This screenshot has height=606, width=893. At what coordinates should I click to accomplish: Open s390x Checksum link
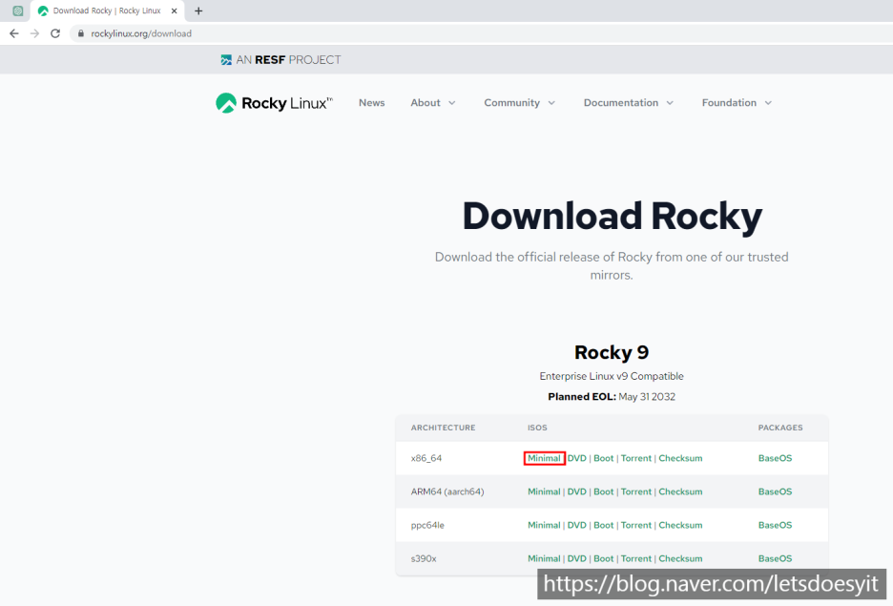click(x=680, y=559)
